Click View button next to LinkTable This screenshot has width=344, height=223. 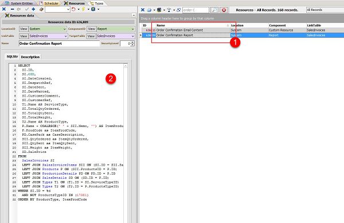pos(24,36)
